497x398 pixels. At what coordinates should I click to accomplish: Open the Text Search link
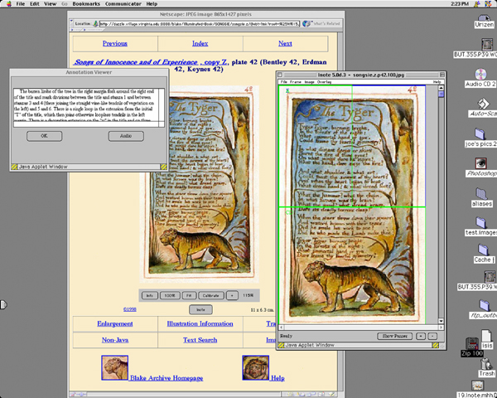pos(200,340)
